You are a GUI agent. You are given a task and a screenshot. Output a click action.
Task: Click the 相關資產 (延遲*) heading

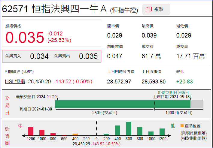pos(19,71)
